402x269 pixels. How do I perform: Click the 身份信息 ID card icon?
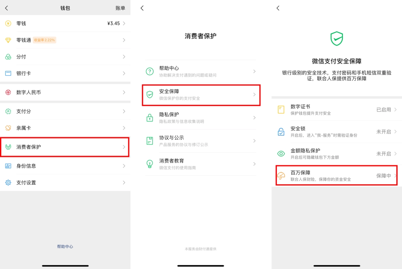pos(8,166)
